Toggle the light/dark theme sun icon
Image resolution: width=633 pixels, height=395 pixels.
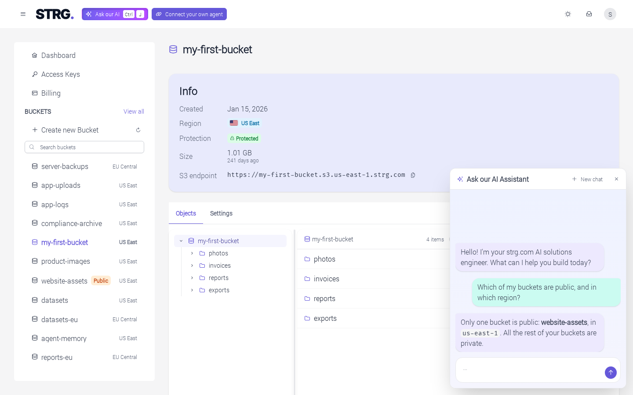[568, 14]
